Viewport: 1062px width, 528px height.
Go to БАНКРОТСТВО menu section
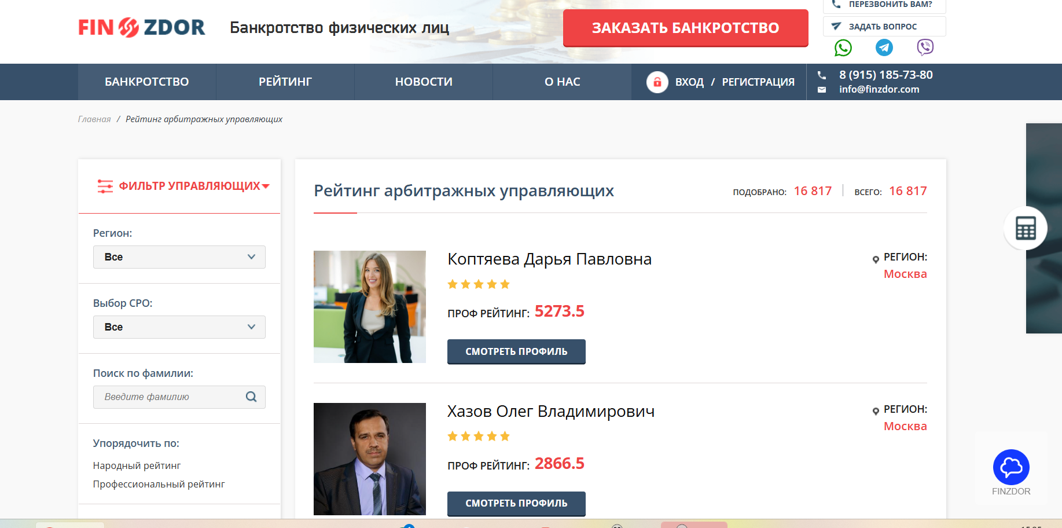click(x=147, y=82)
